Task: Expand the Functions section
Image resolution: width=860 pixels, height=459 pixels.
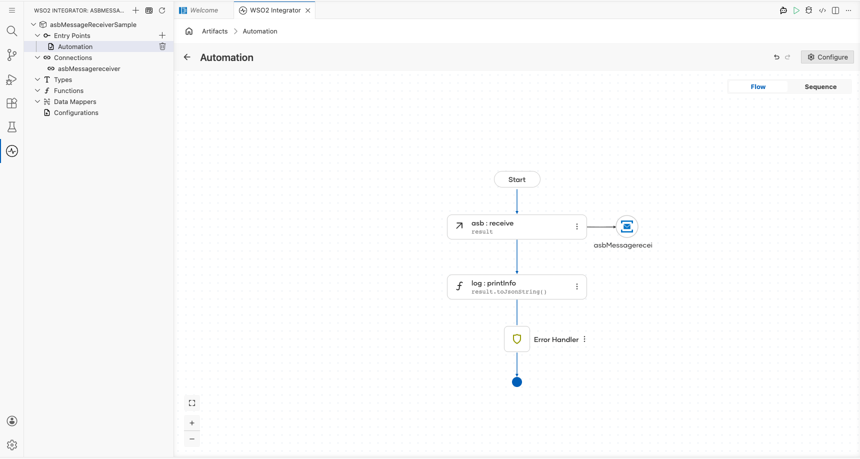Action: [37, 90]
